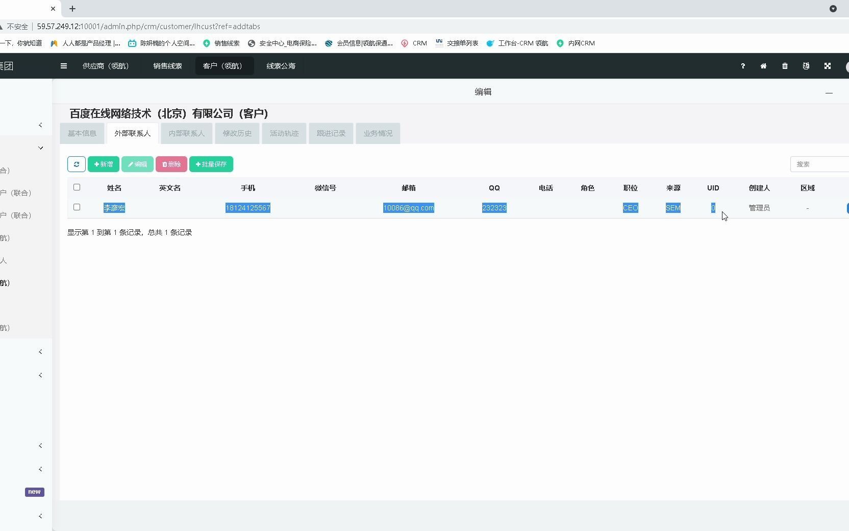Close the current browser tab
Image resolution: width=849 pixels, height=531 pixels.
[x=53, y=9]
